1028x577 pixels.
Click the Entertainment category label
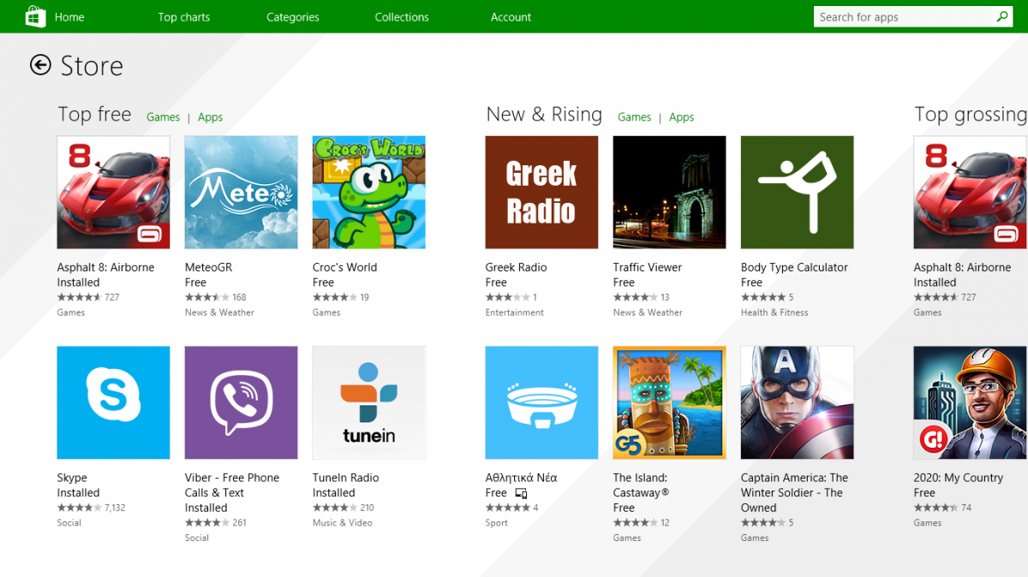coord(515,312)
